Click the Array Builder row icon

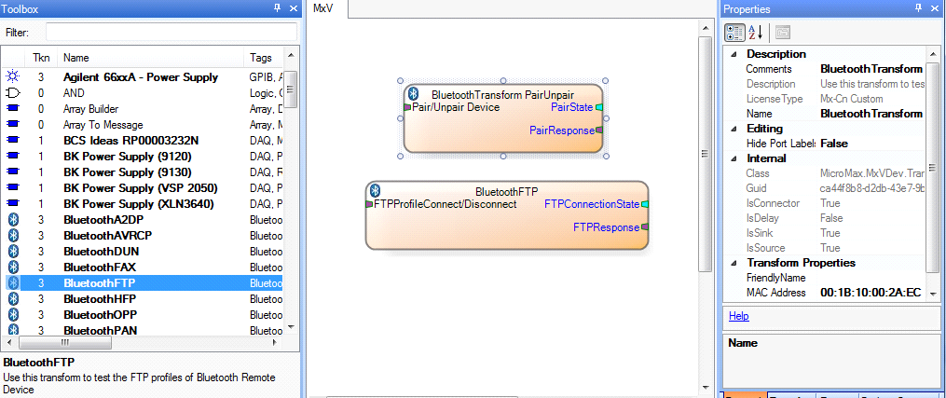point(13,108)
